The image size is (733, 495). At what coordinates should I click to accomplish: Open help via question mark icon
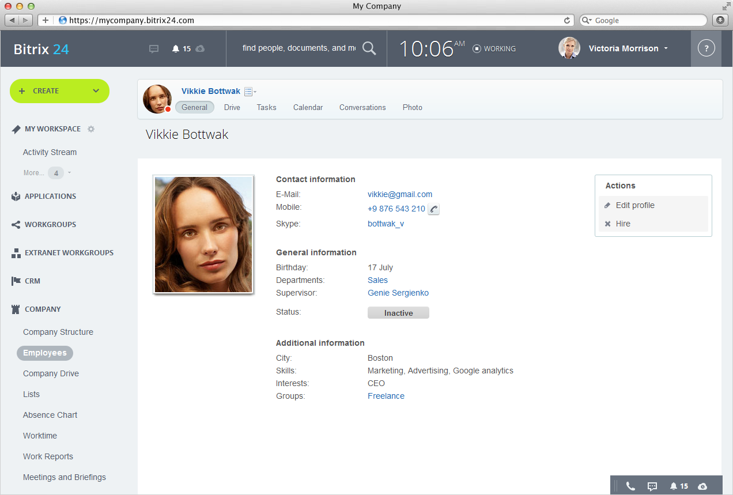tap(706, 48)
